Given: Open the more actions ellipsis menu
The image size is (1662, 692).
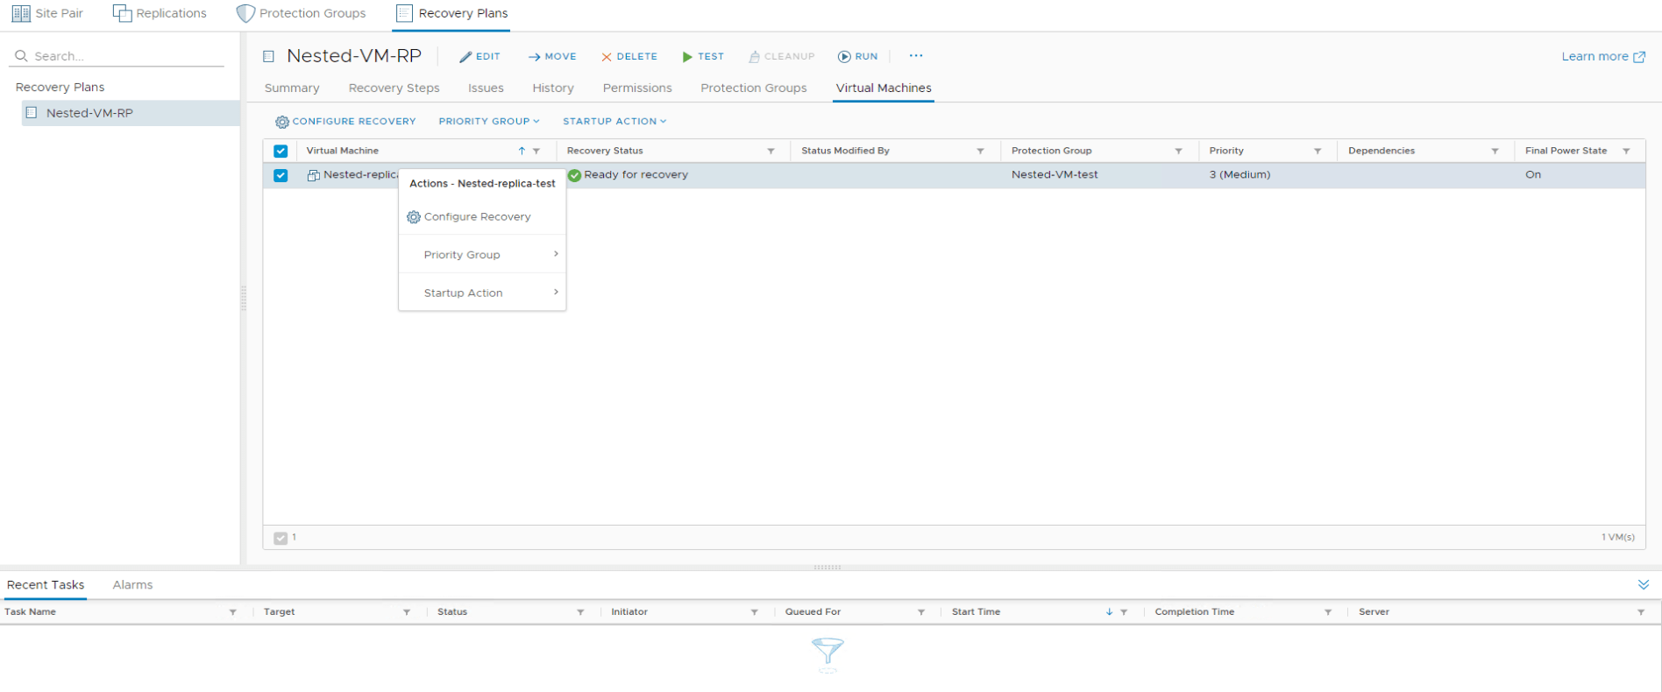Looking at the screenshot, I should tap(916, 56).
